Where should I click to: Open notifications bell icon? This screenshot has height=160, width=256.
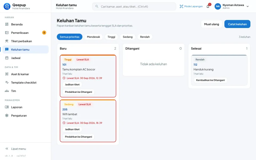(208, 6)
